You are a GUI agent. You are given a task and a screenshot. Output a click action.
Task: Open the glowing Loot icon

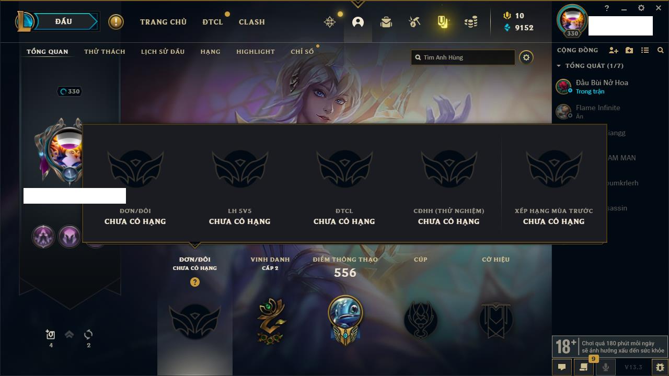click(x=443, y=22)
